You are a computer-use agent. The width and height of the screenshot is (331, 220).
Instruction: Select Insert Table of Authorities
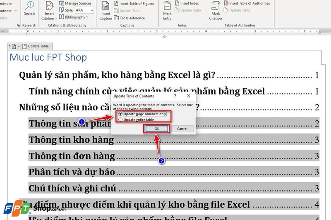[247, 3]
